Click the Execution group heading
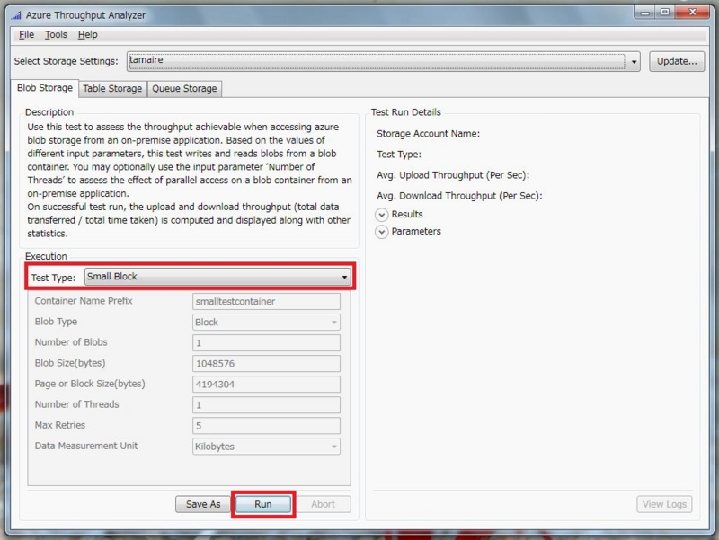Viewport: 719px width, 540px height. [x=46, y=256]
